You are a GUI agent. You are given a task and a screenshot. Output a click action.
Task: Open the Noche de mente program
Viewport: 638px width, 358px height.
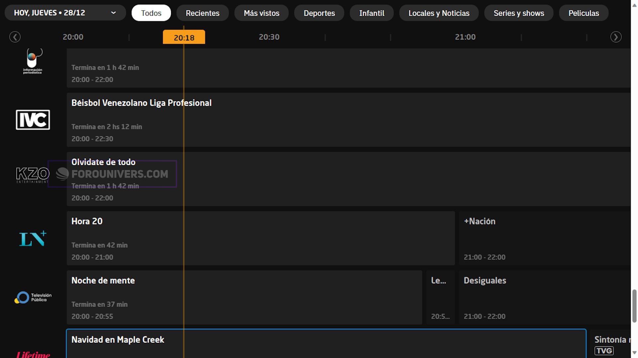(244, 297)
